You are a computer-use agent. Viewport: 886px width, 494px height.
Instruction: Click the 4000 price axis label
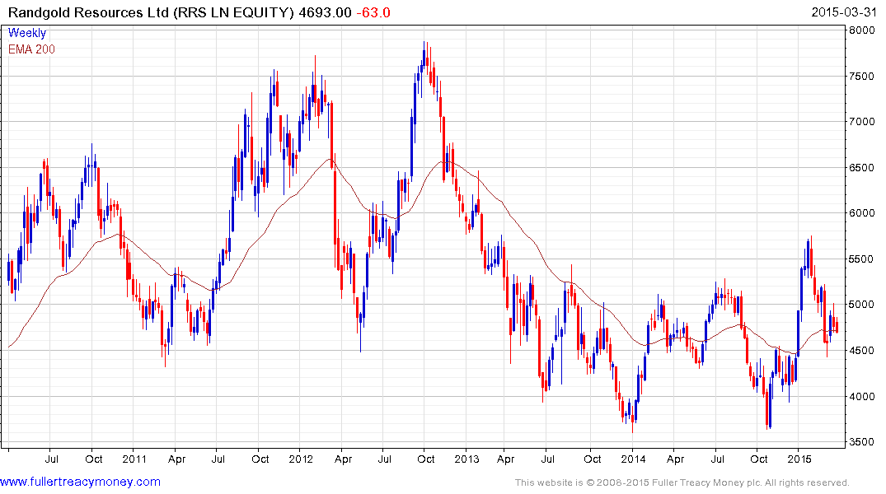[862, 396]
